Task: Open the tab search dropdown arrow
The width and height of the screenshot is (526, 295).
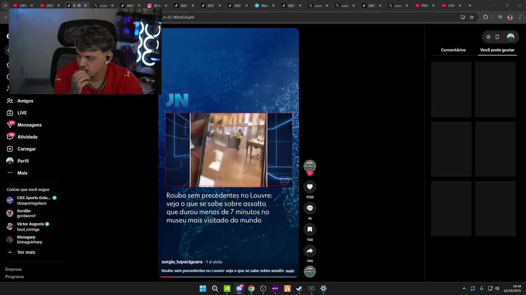Action: tap(5, 6)
